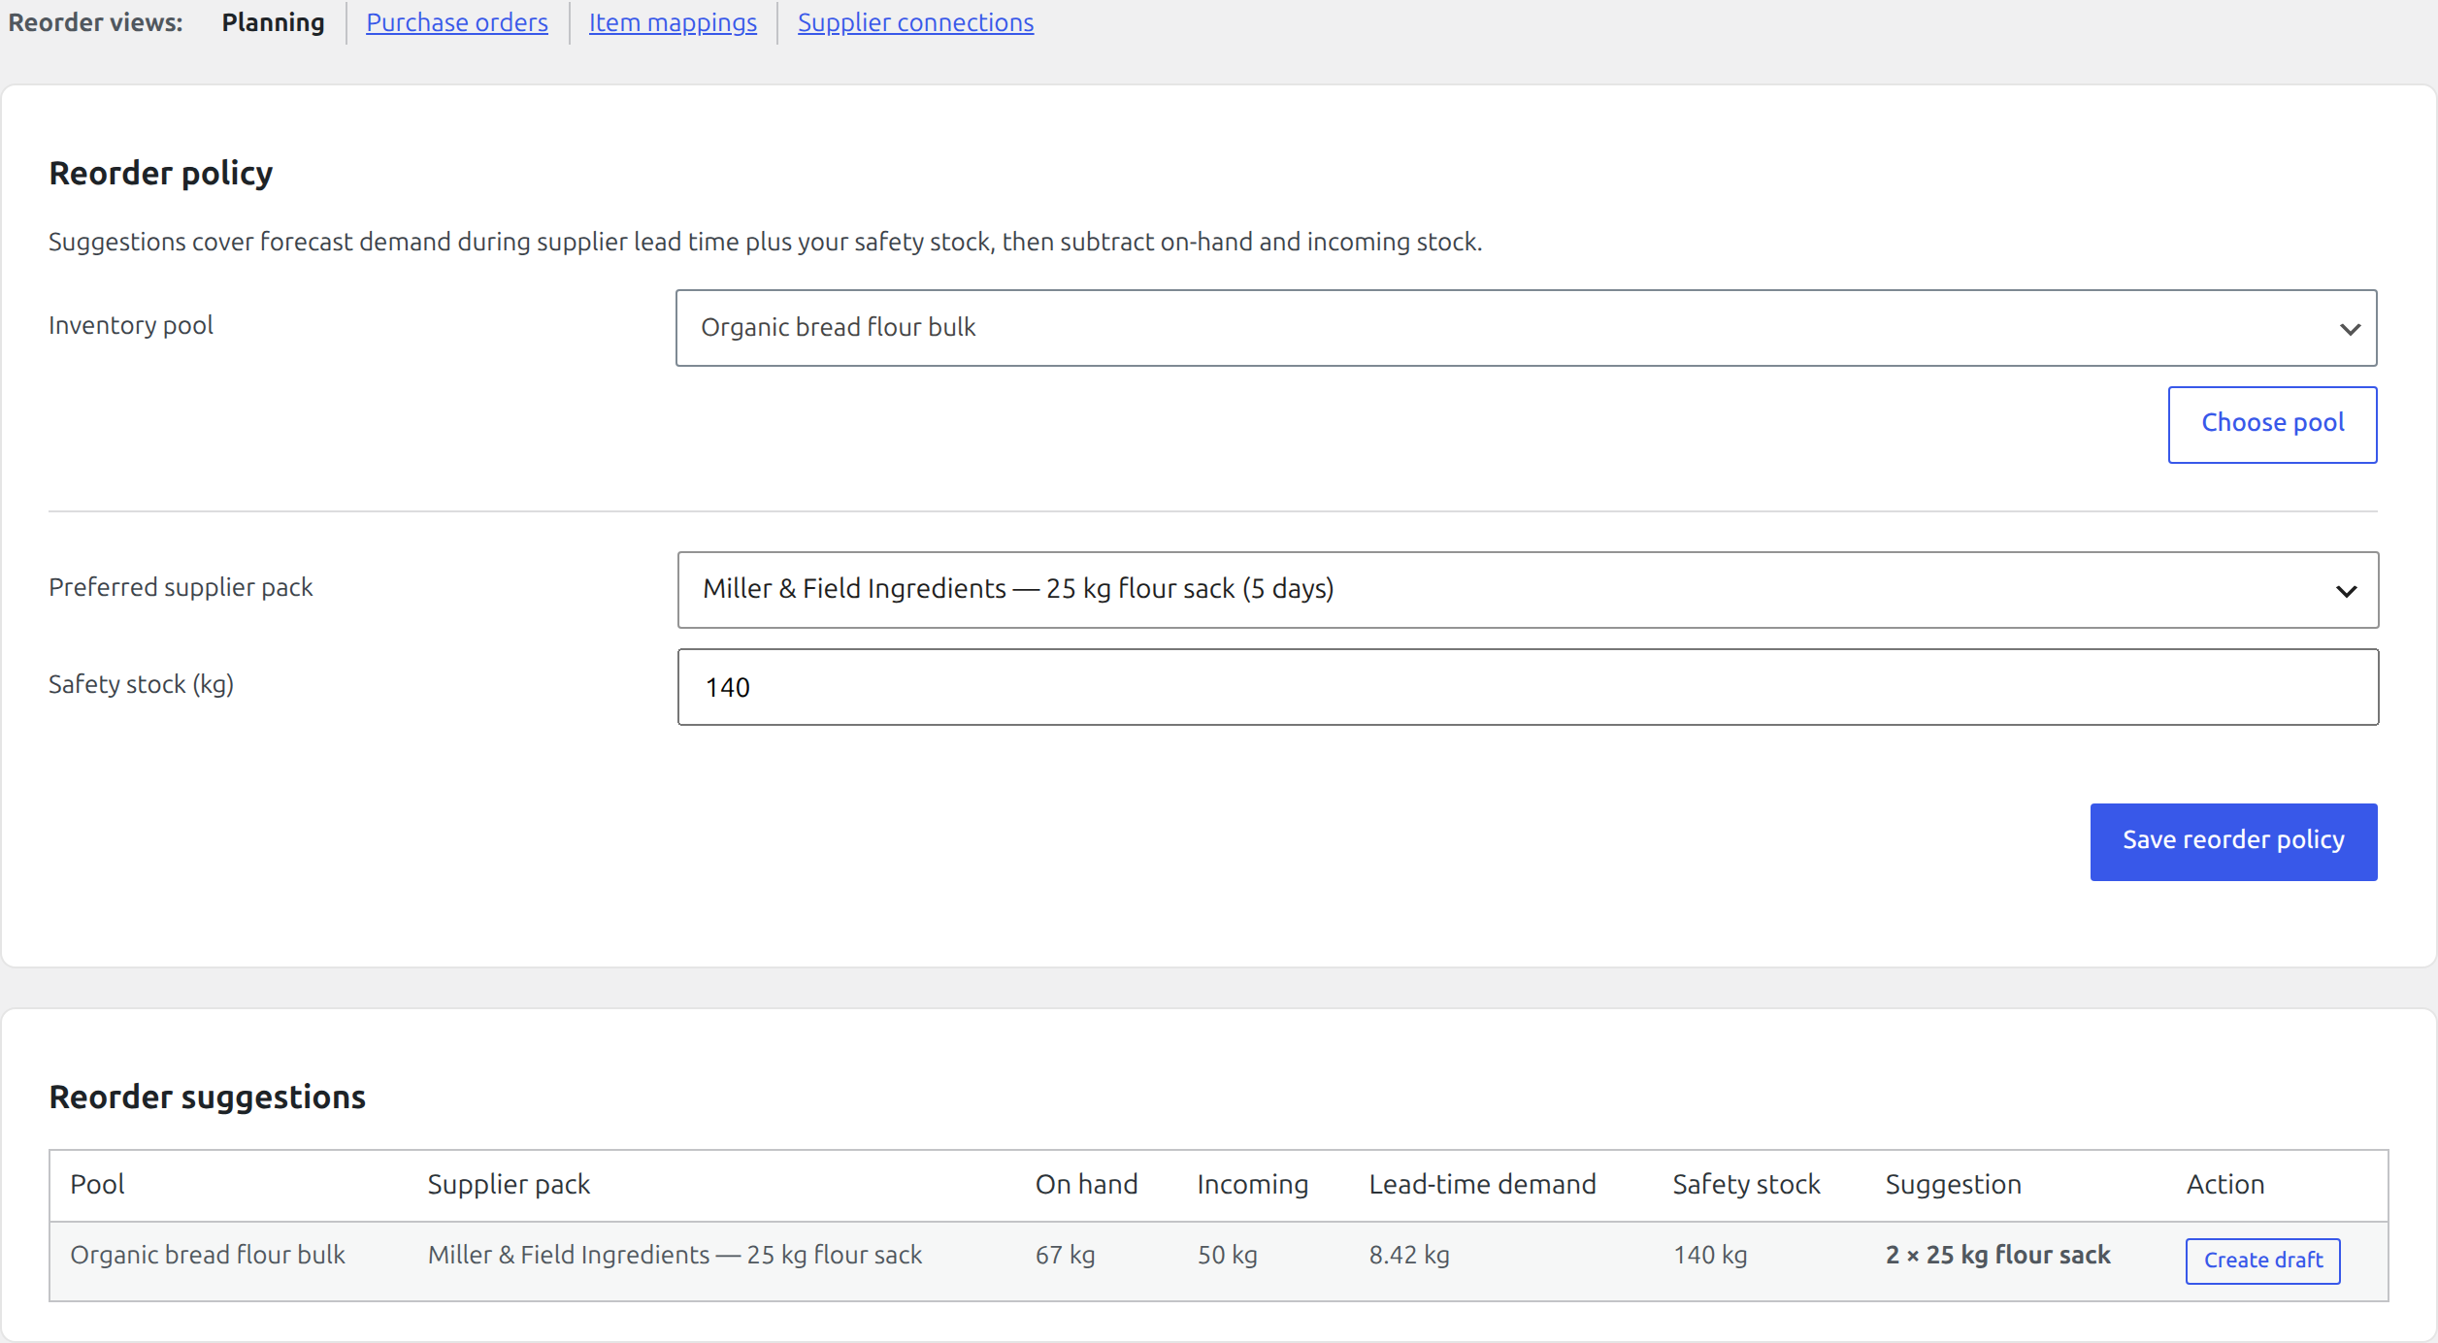Select the Inventory pool label

point(131,325)
